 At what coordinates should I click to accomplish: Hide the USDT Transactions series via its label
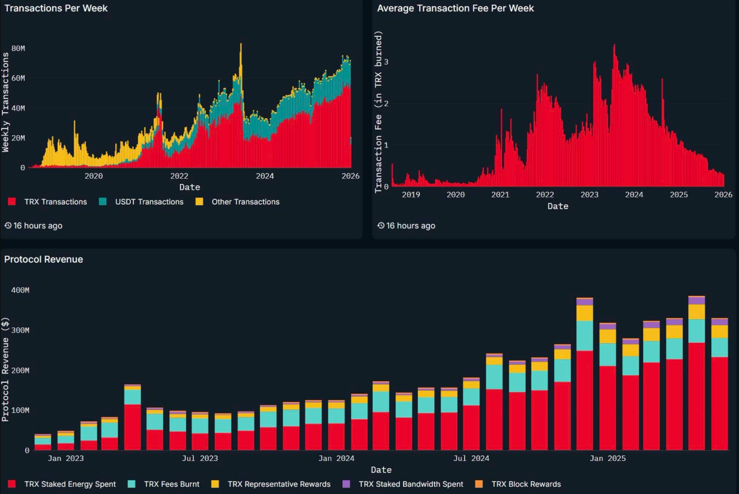149,202
